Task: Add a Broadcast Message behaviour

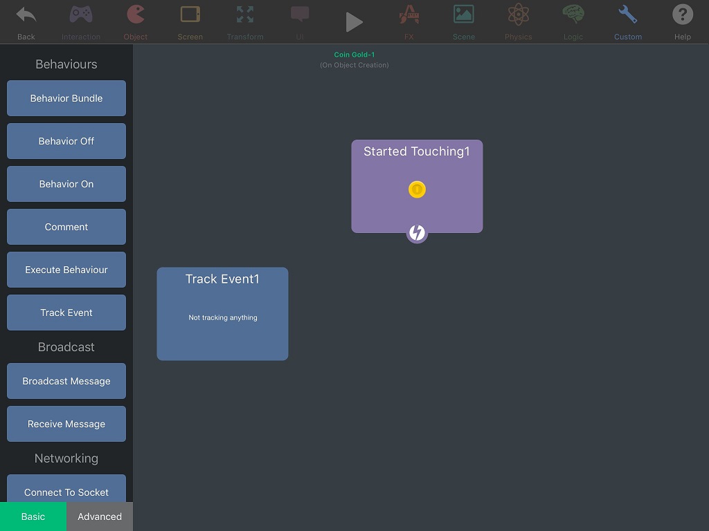Action: click(66, 381)
